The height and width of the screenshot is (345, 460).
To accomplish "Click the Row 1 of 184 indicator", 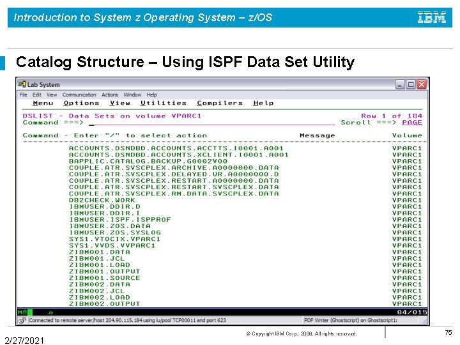I will (x=392, y=116).
